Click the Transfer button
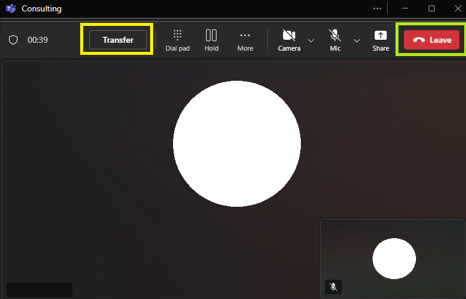 118,40
